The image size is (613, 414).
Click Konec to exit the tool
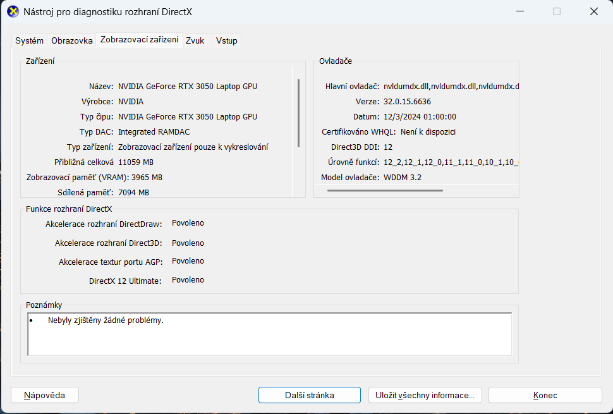pos(545,394)
